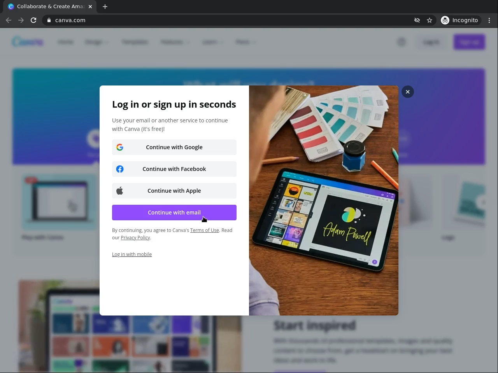Click the purple Continue with email button
The width and height of the screenshot is (498, 373).
[x=174, y=213]
